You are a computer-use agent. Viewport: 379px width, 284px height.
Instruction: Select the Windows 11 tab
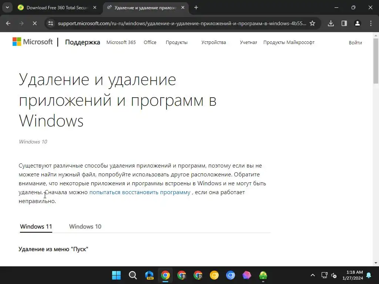coord(36,227)
